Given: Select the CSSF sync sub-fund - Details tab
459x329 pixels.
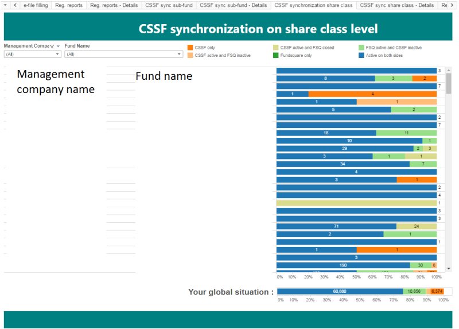Looking at the screenshot, I should 233,5.
